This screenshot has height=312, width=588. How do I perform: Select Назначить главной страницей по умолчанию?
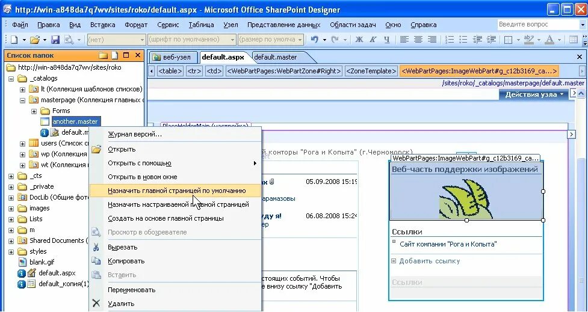coord(175,191)
